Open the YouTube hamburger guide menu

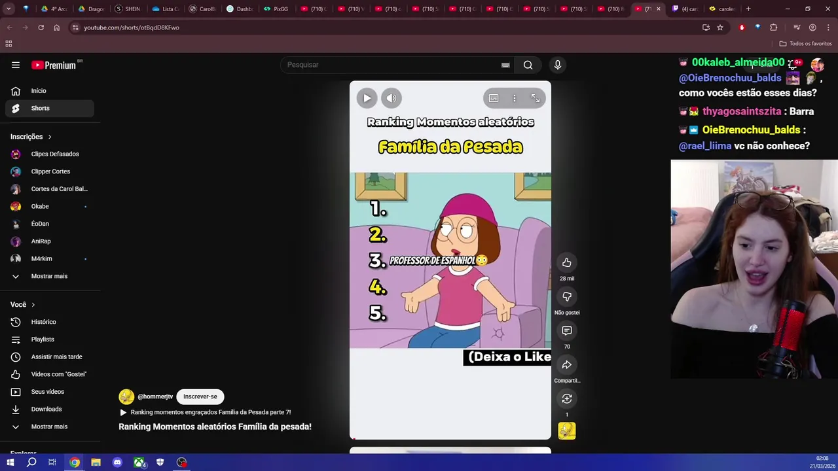tap(16, 65)
